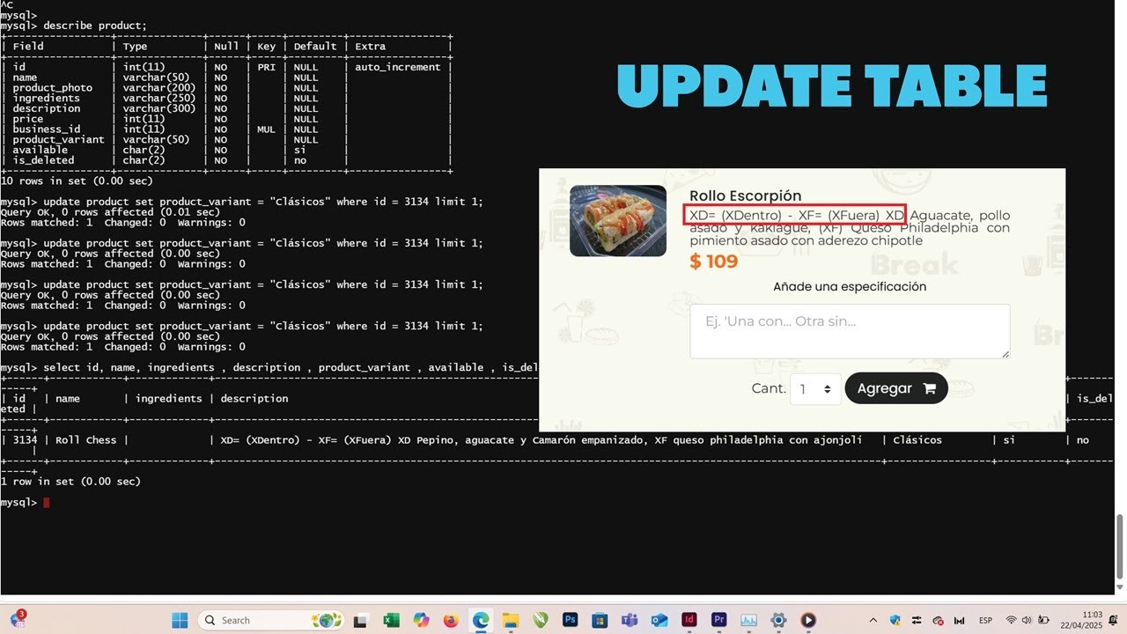The image size is (1127, 634).
Task: Click 'auto_increment' in the Extra column
Action: 400,67
